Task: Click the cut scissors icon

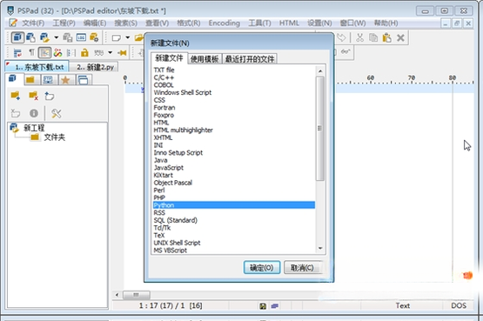Action: click(x=359, y=38)
